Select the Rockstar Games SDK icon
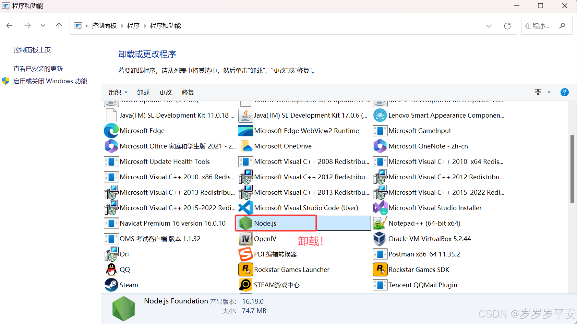Viewport: 577px width, 324px height. pyautogui.click(x=380, y=269)
